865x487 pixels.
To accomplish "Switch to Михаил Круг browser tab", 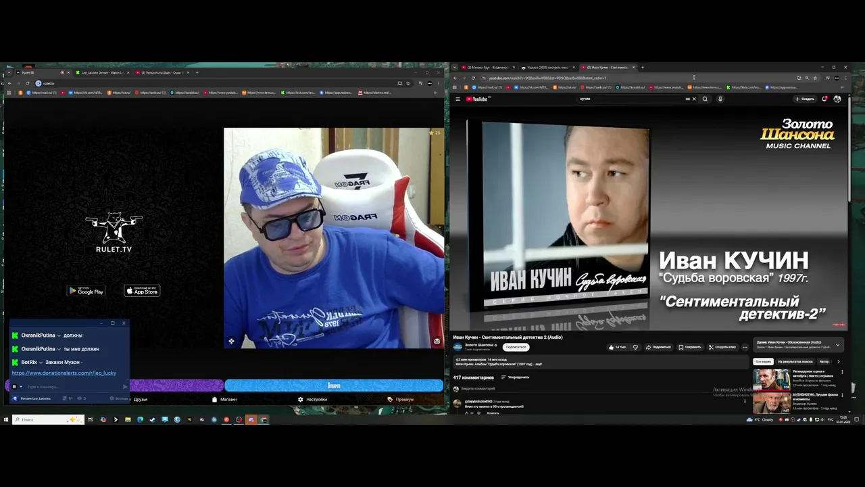I will click(487, 68).
